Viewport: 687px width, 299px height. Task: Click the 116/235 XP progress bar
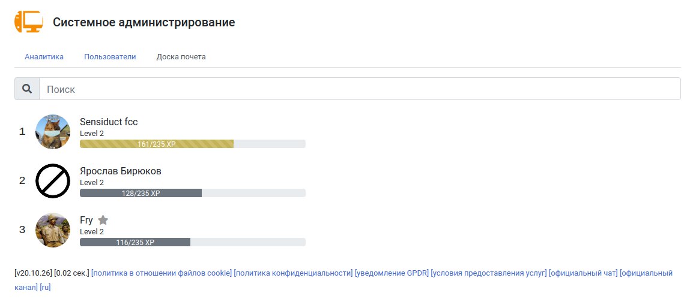(x=192, y=241)
